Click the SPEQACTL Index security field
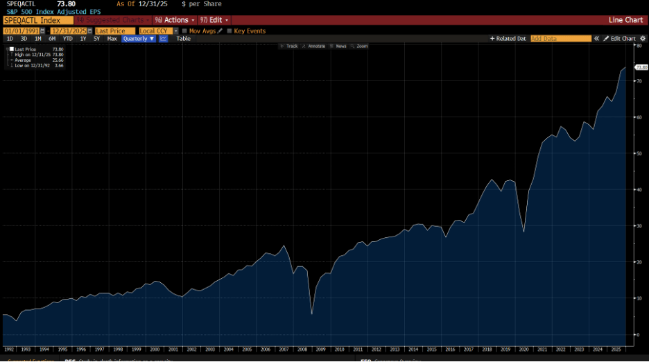The image size is (649, 362). (x=38, y=20)
